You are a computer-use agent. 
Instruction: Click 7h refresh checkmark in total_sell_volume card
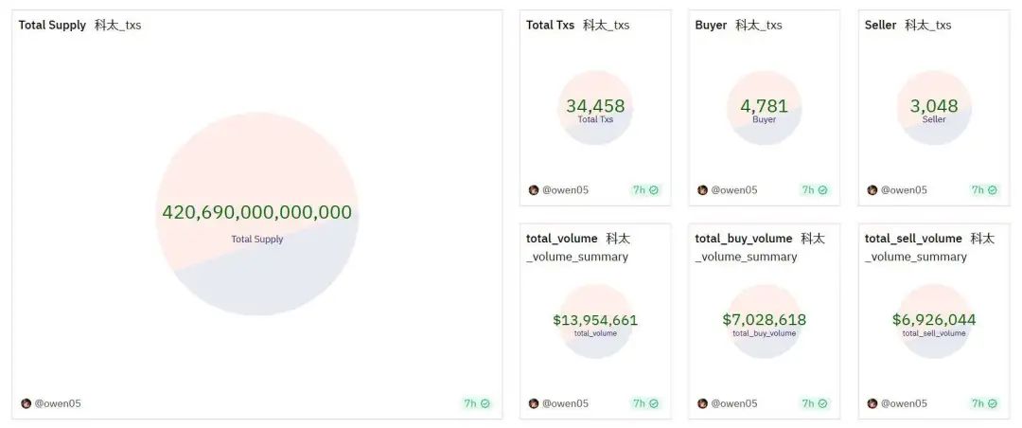click(x=992, y=404)
